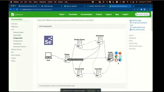Screen dimensions: 164x92
Task: Jump to Router in page contents
Action: point(131,35)
